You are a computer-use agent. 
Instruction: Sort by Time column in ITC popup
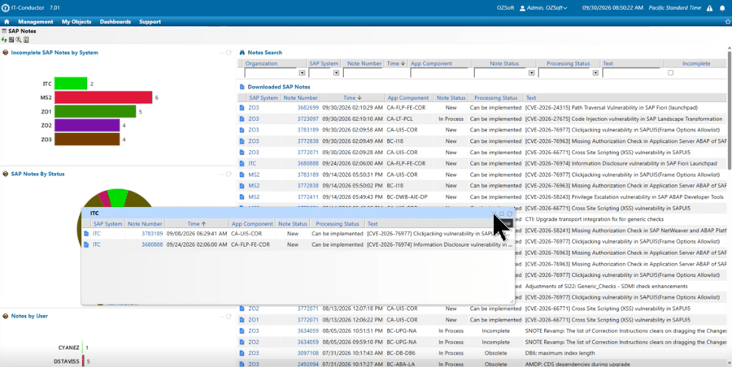[197, 224]
